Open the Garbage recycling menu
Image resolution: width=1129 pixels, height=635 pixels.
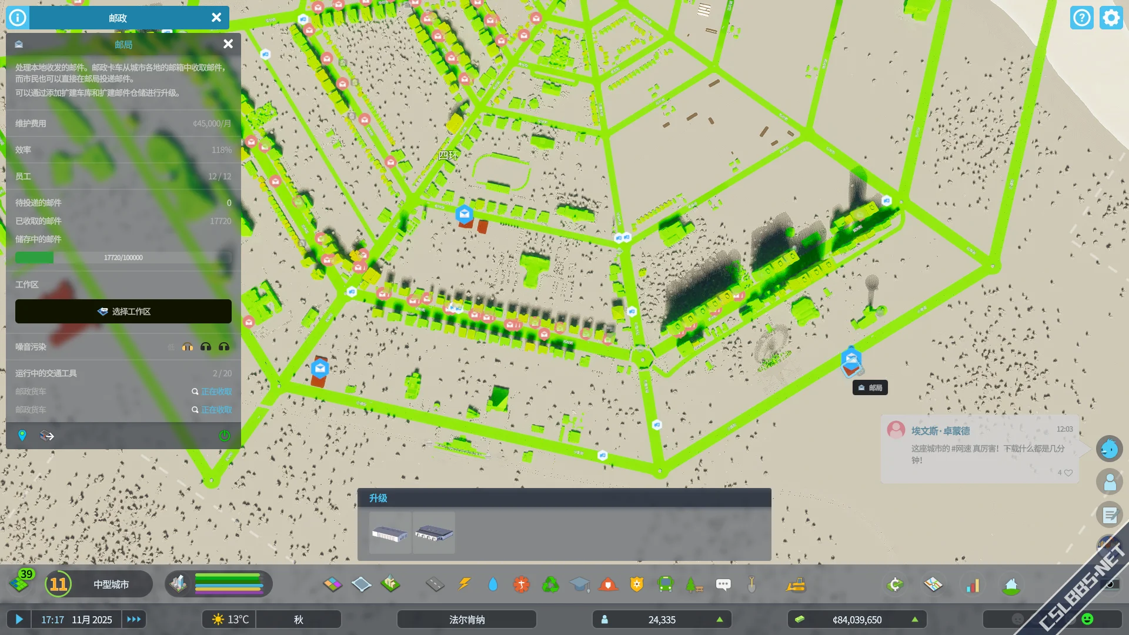pos(550,584)
